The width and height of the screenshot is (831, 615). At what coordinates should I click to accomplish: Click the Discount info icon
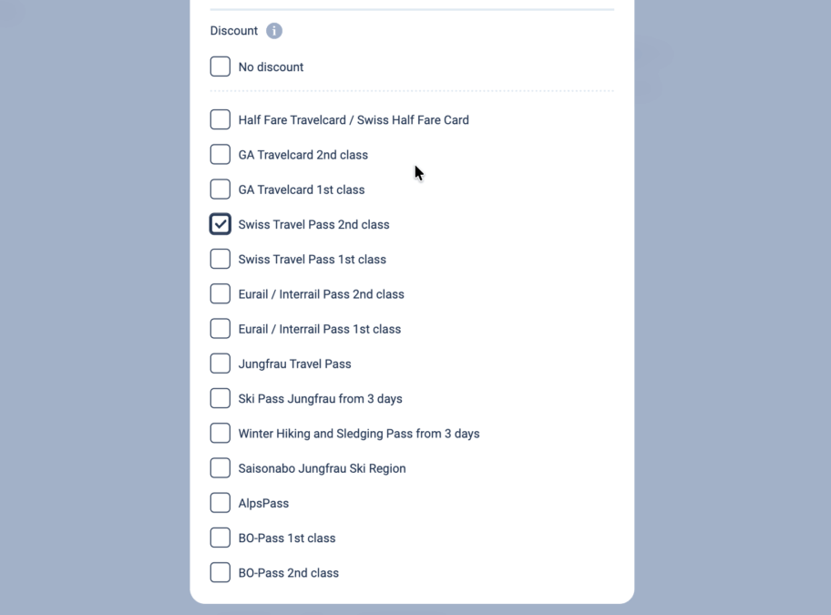pyautogui.click(x=274, y=31)
